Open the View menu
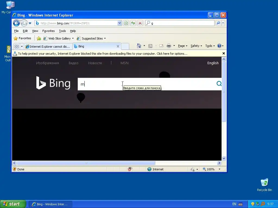Screen dimensions: 278x208 click(35, 31)
